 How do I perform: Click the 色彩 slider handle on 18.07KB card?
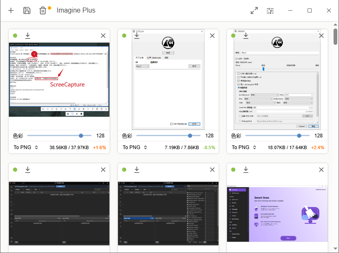click(299, 136)
